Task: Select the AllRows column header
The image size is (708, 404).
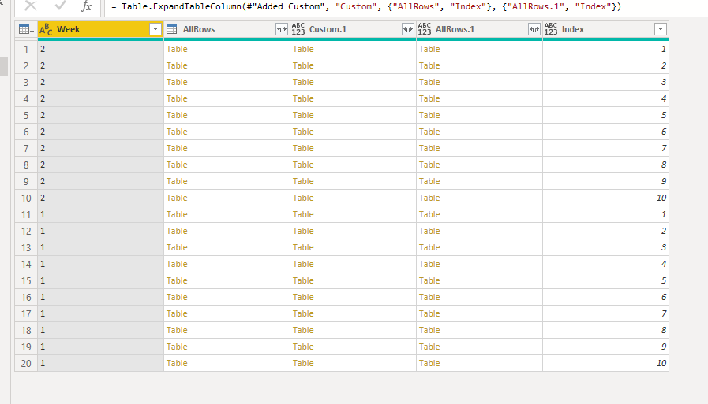Action: [227, 29]
